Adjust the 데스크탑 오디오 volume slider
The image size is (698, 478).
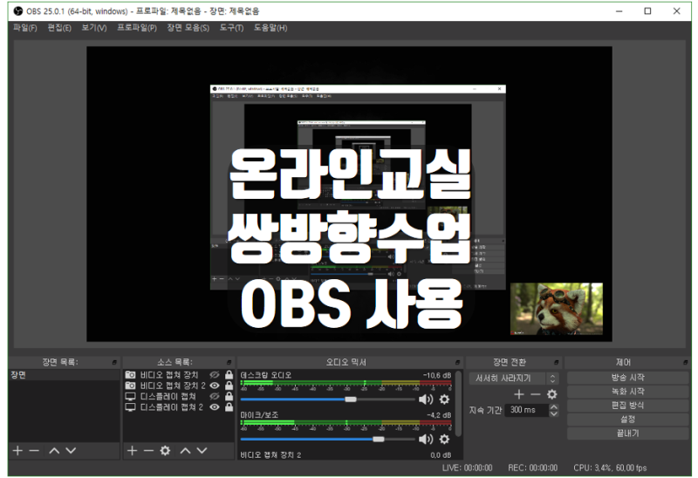tap(328, 399)
